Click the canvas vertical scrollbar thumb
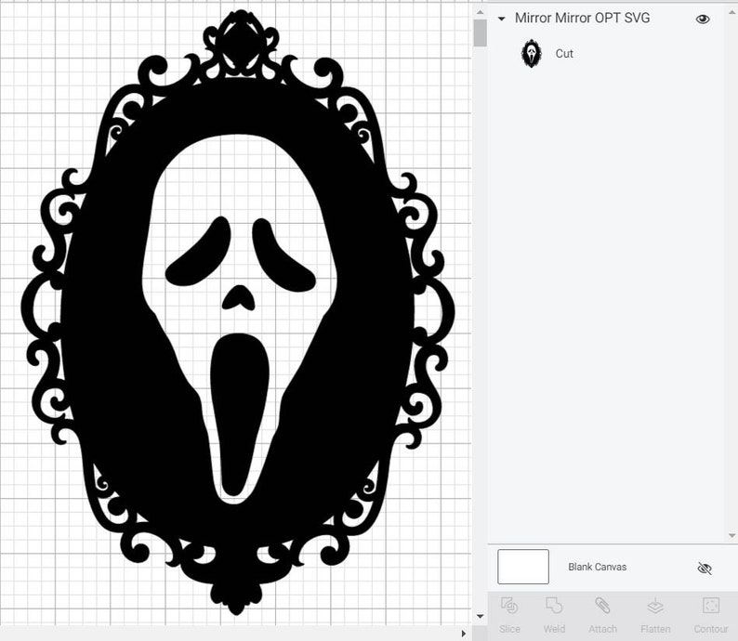The height and width of the screenshot is (641, 738). click(x=480, y=33)
